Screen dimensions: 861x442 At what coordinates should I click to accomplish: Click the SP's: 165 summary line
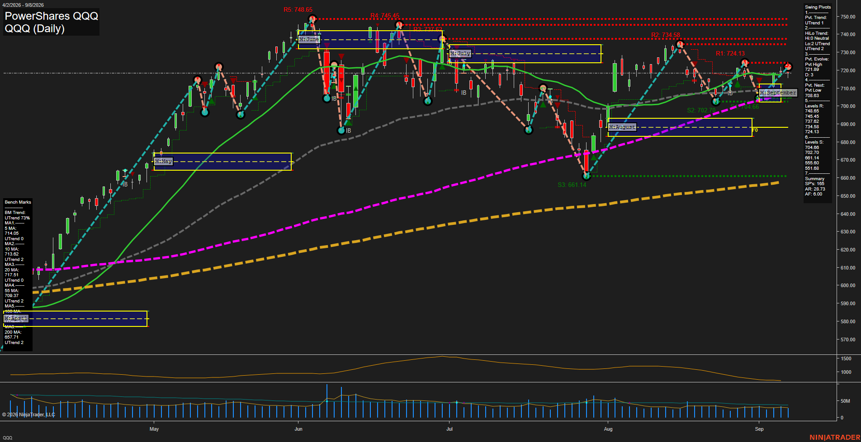point(815,184)
